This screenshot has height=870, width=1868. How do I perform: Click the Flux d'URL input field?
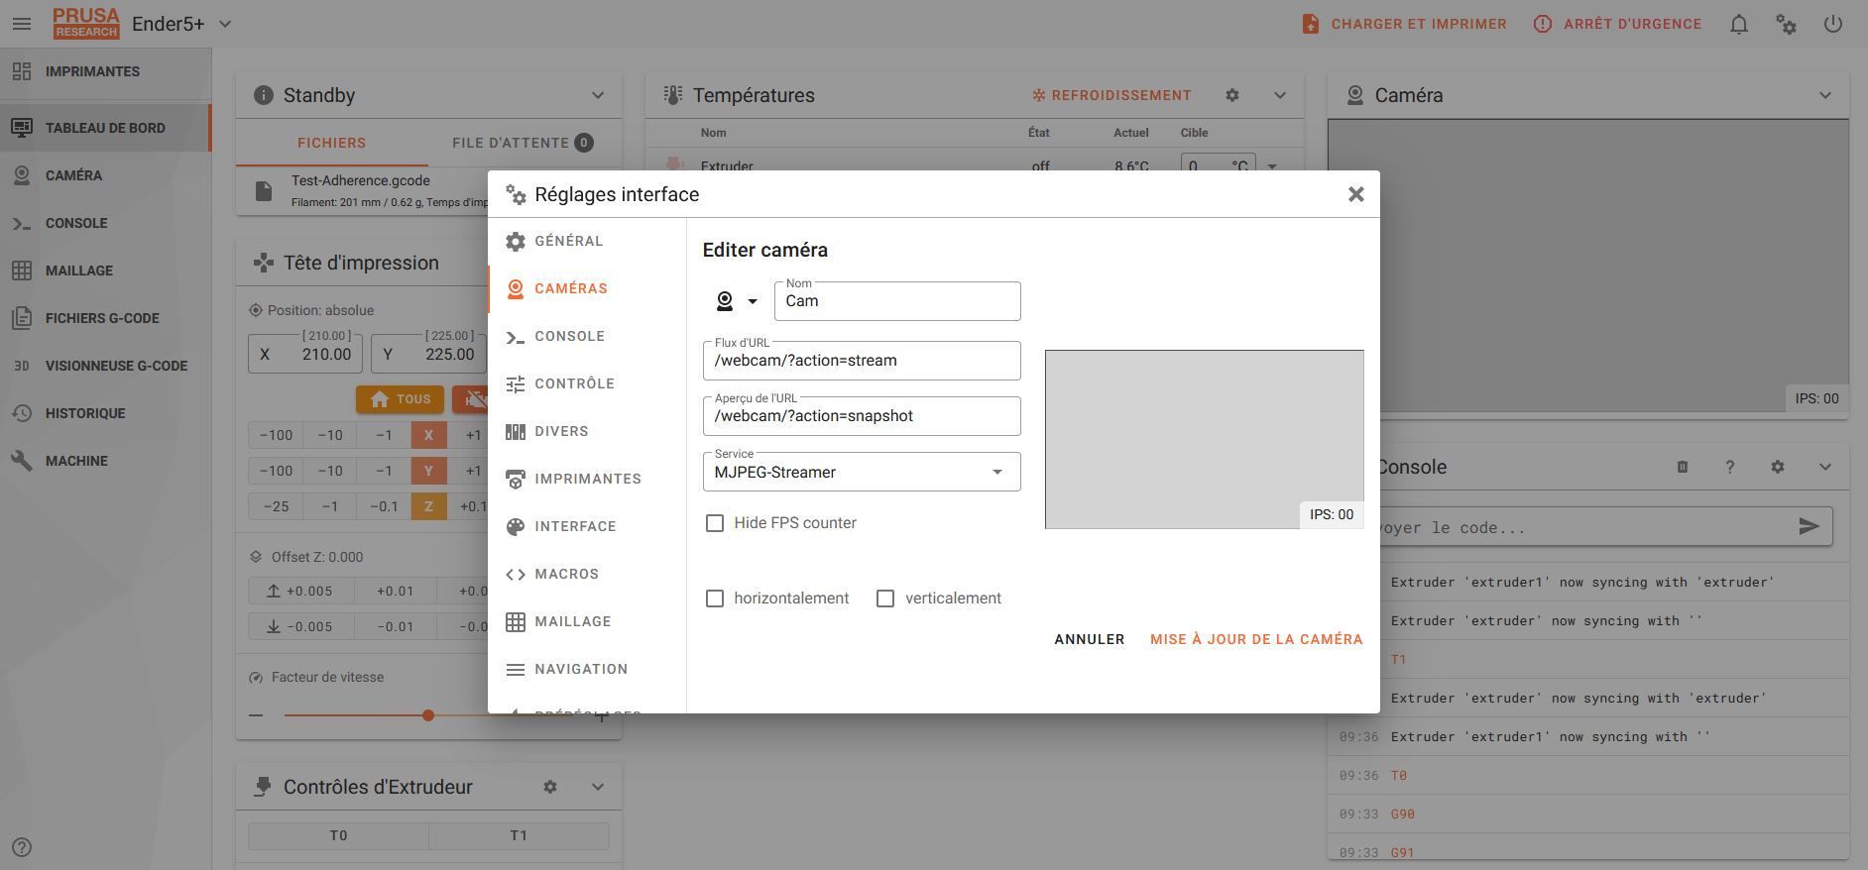tap(862, 361)
